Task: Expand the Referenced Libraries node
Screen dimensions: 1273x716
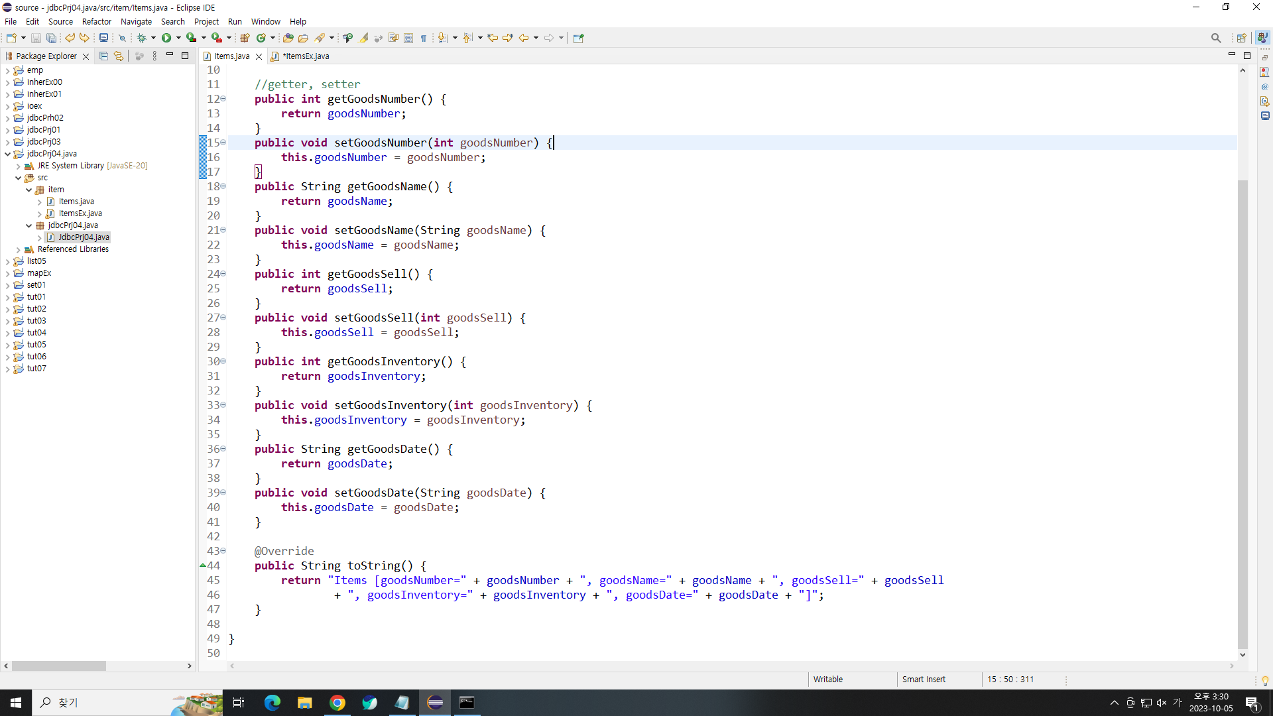Action: [x=19, y=249]
